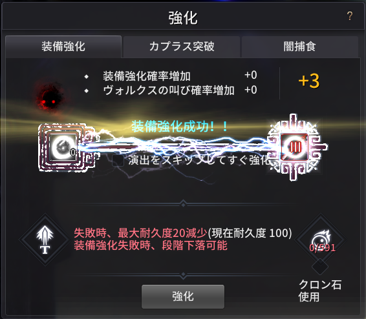Click the +3 enhancement chance value
The width and height of the screenshot is (366, 319).
[x=308, y=81]
